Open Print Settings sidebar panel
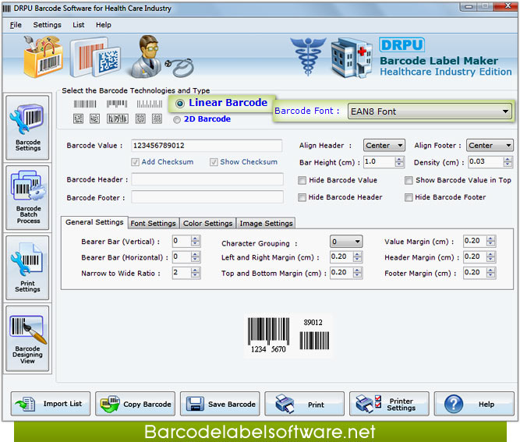Screen dimensions: 520x442 coord(27,268)
